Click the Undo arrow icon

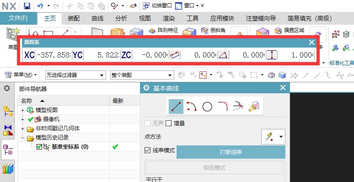[40, 6]
